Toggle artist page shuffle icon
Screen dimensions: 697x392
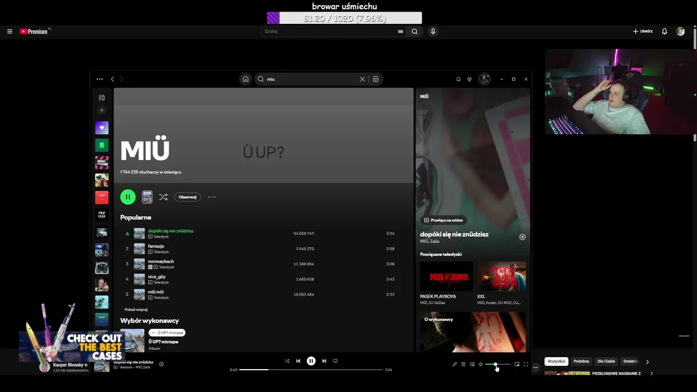click(163, 197)
